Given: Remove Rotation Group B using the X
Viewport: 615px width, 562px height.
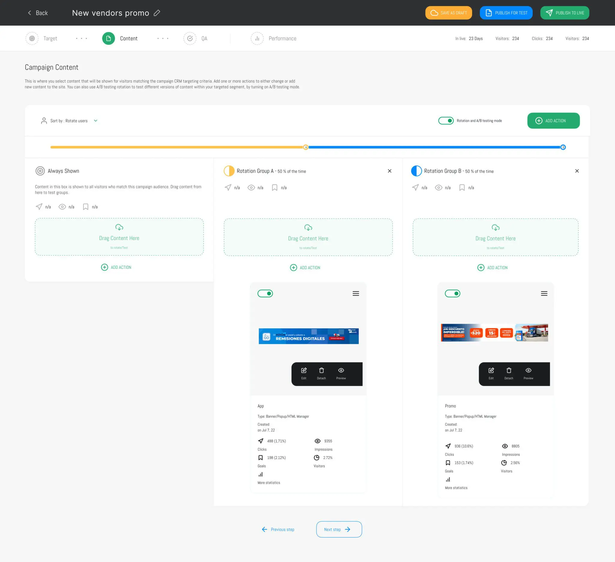Looking at the screenshot, I should coord(577,171).
